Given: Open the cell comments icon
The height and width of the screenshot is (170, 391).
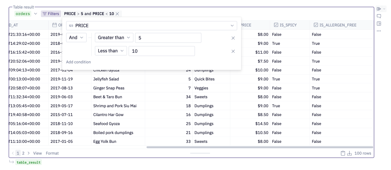Looking at the screenshot, I should (x=379, y=17).
